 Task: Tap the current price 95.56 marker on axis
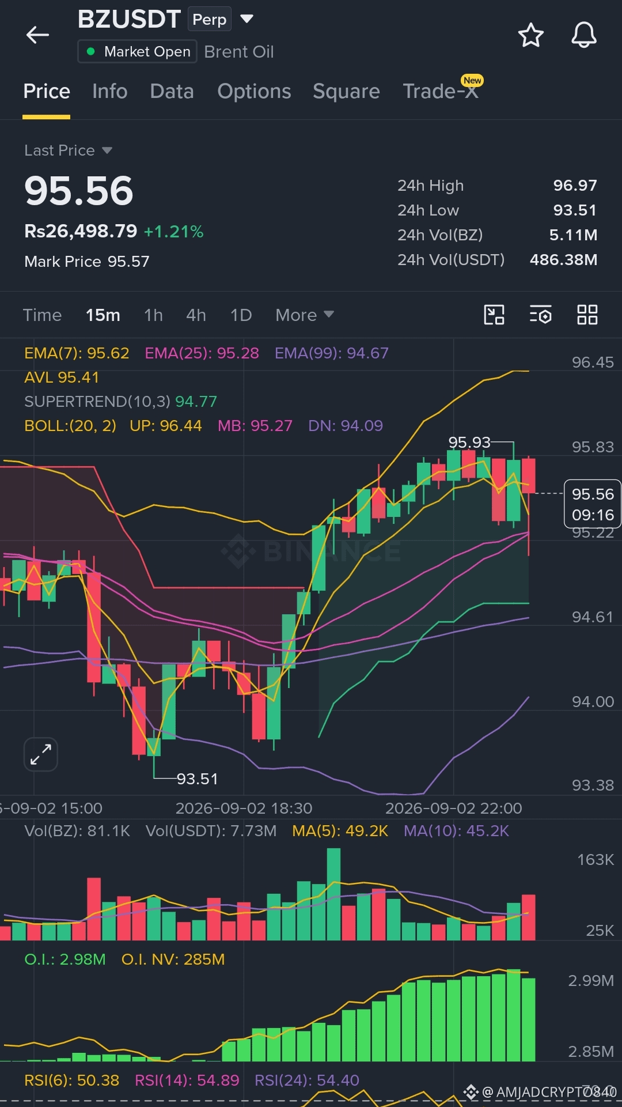point(593,504)
